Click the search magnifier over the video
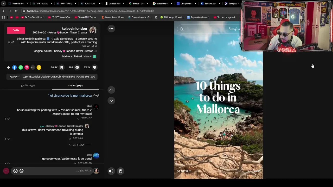333x187 pixels. click(x=182, y=29)
